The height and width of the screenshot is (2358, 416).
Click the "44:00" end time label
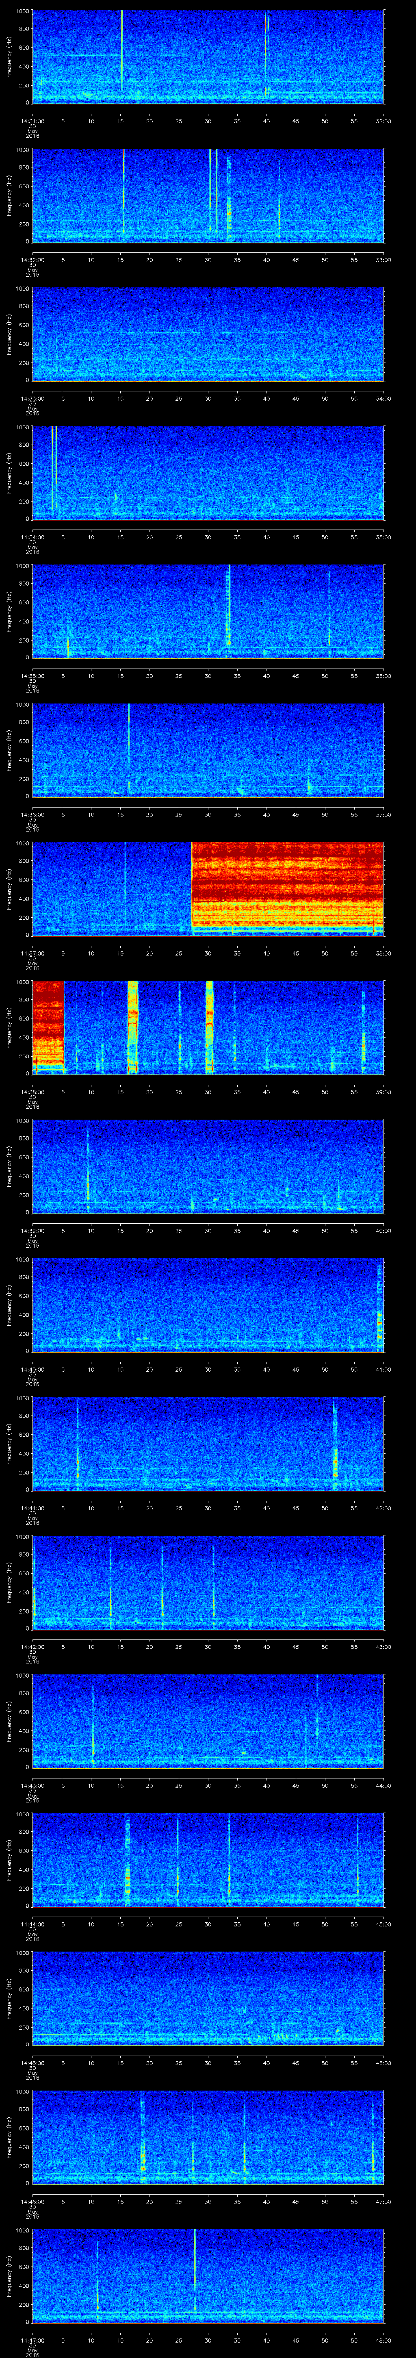383,1786
